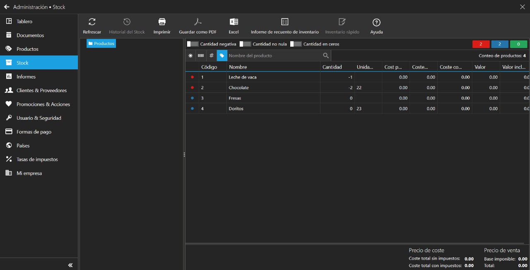
Task: Open Informe de recuento de inventario
Action: pos(285,26)
